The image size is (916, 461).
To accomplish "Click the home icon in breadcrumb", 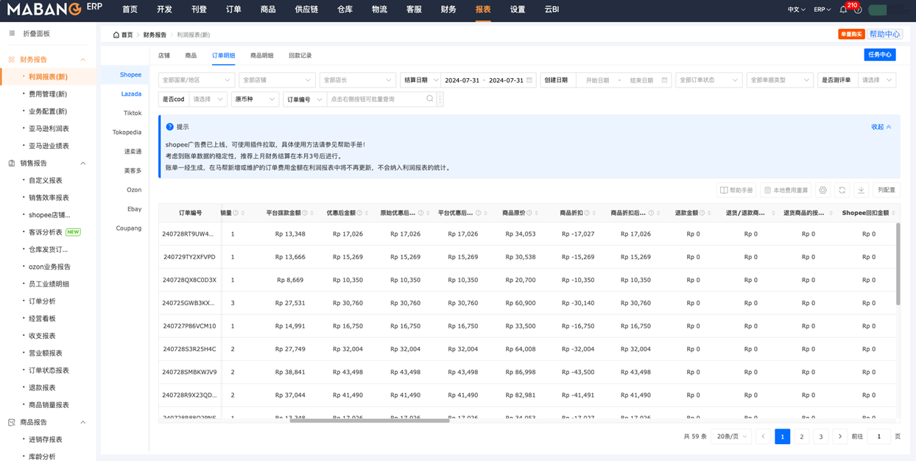I will tap(116, 35).
